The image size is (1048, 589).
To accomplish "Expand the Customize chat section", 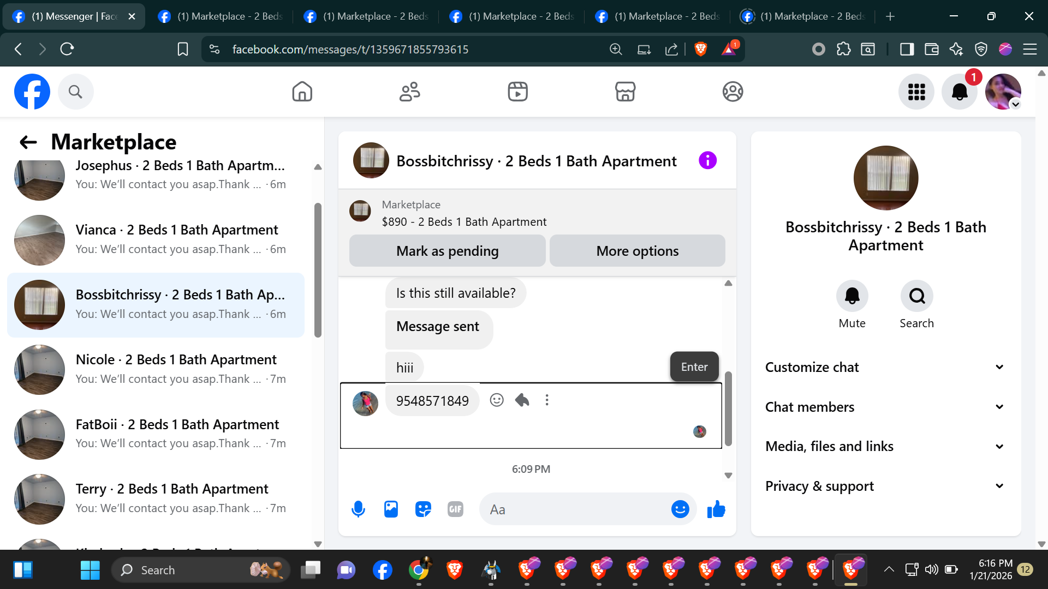I will pos(885,367).
